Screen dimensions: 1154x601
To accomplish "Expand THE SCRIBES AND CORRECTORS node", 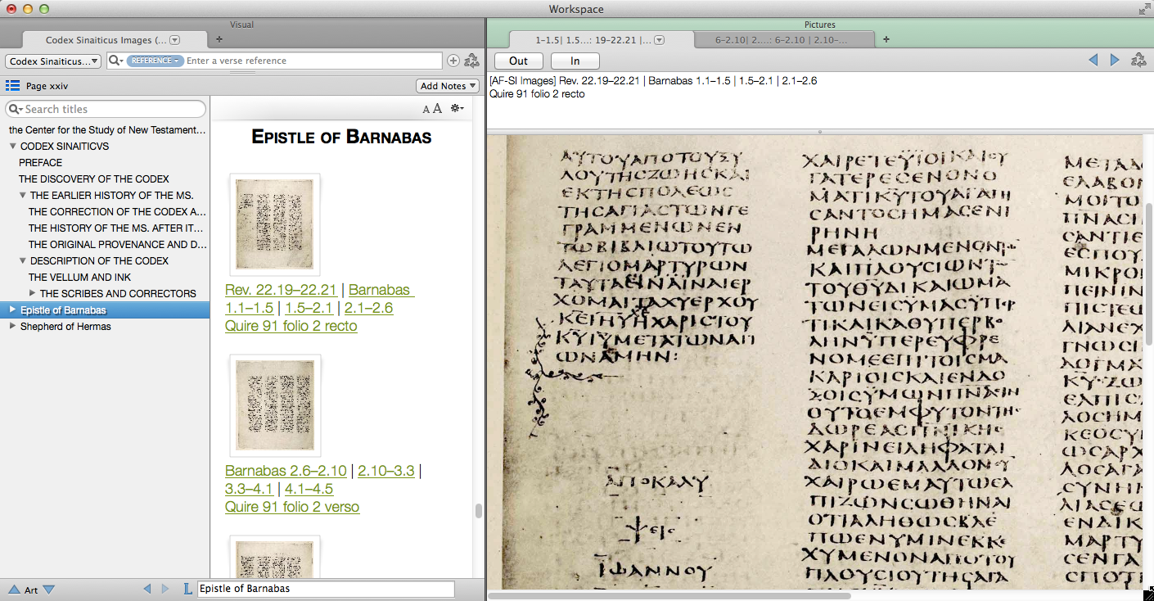I will click(33, 293).
